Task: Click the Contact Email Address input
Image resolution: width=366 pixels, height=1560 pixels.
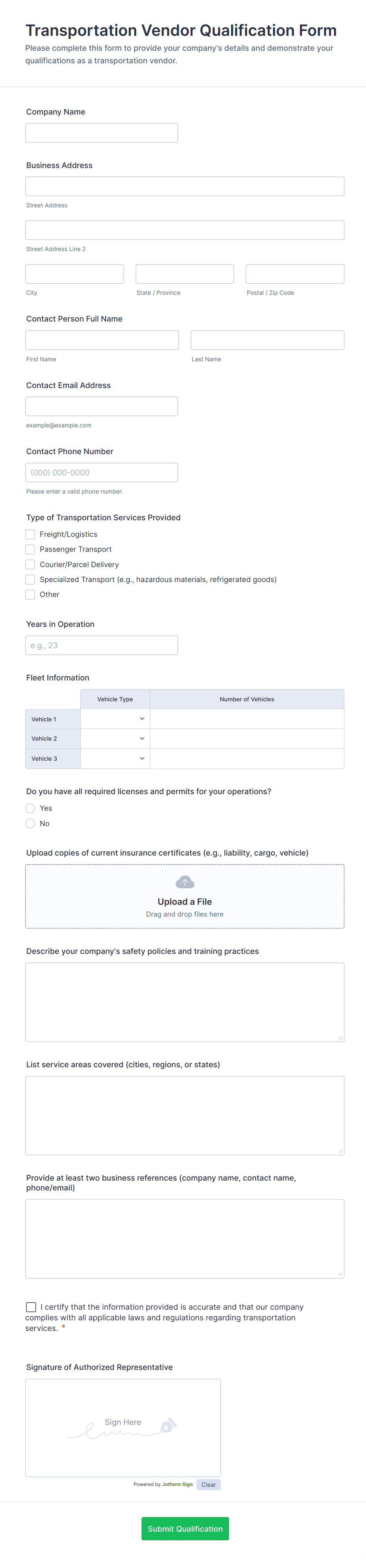Action: tap(102, 406)
